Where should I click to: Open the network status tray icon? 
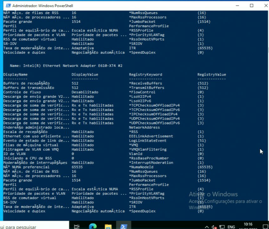[221, 227]
